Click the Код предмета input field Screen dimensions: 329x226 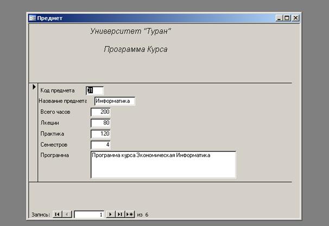click(94, 91)
